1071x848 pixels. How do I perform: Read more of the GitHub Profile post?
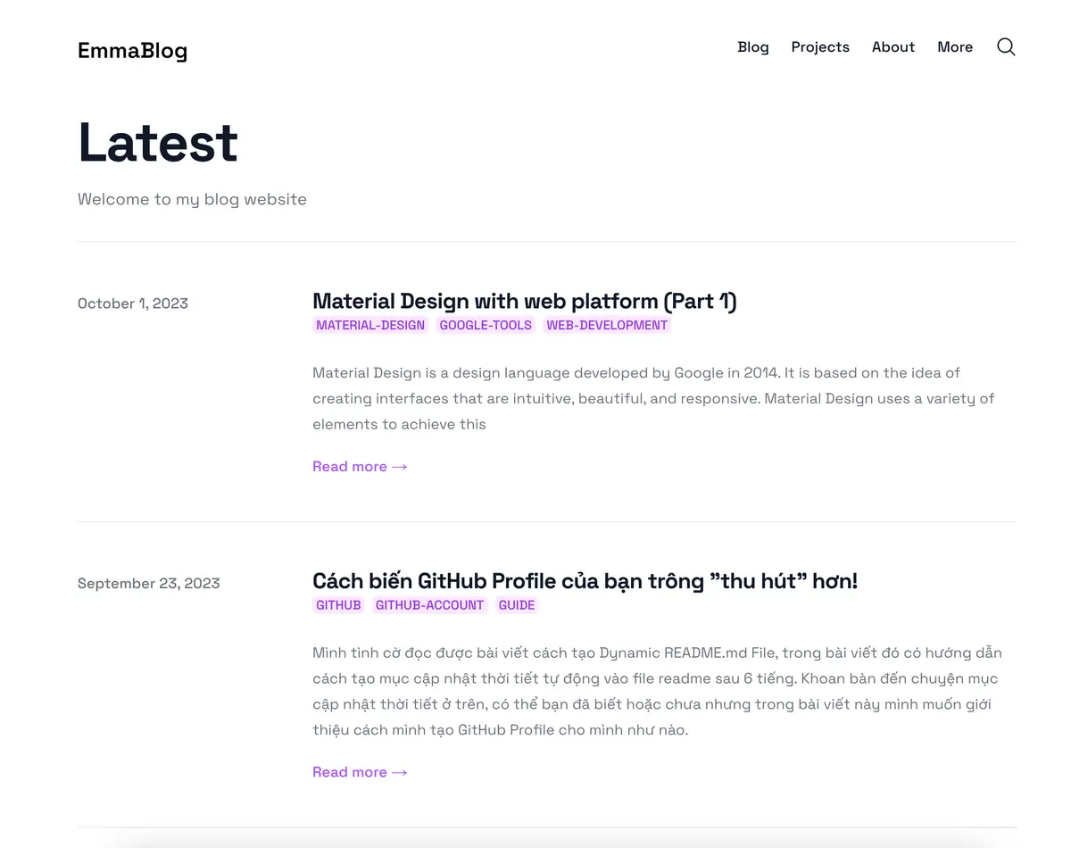point(359,772)
